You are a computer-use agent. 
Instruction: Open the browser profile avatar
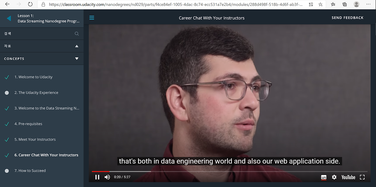pyautogui.click(x=356, y=4)
